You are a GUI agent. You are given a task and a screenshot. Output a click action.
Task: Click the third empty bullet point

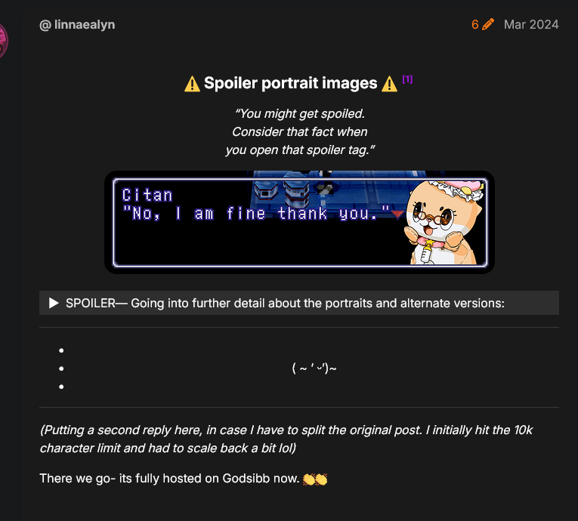[x=61, y=387]
